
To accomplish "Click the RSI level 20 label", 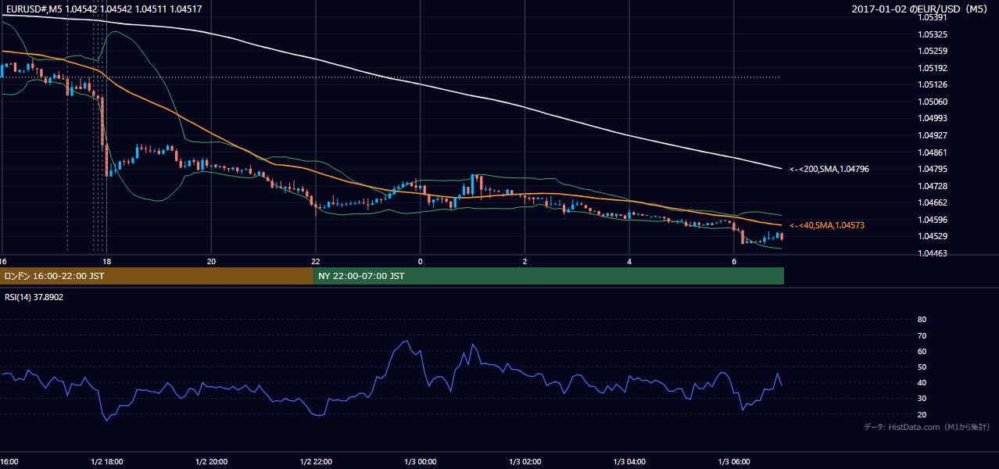I will 922,414.
